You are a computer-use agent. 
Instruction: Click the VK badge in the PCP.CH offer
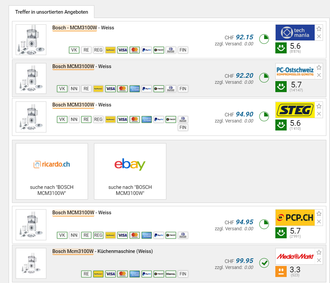point(62,235)
